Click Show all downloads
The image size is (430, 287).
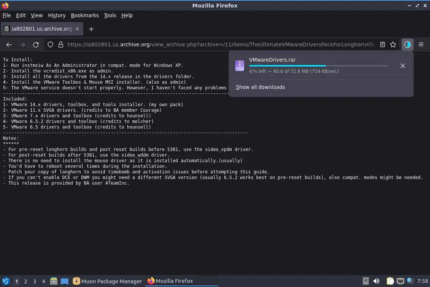pos(260,87)
